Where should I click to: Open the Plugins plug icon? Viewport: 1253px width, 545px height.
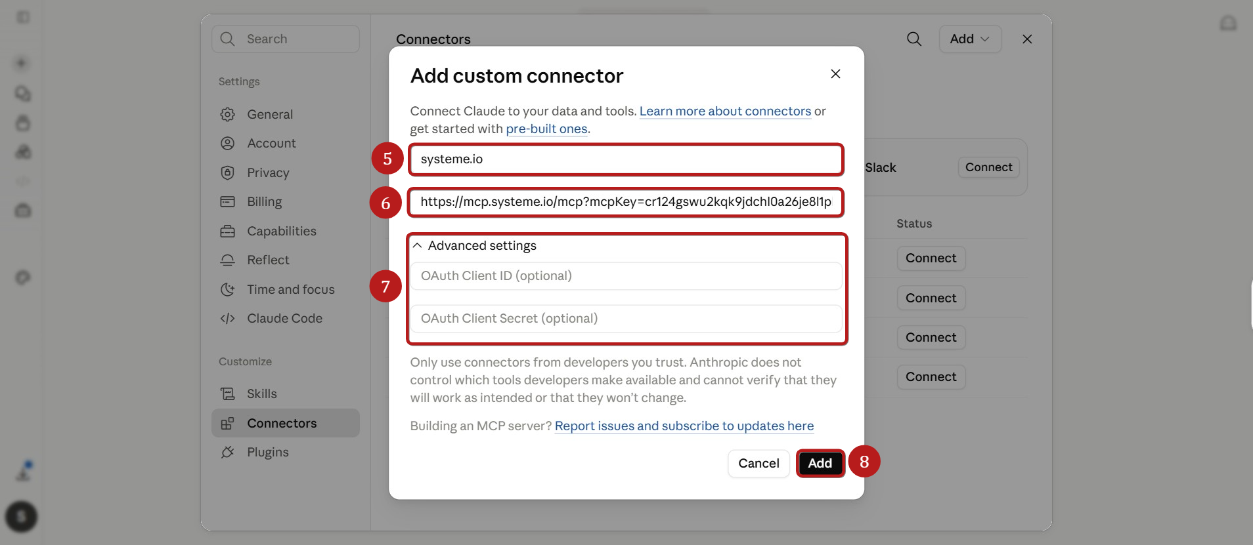pos(227,452)
